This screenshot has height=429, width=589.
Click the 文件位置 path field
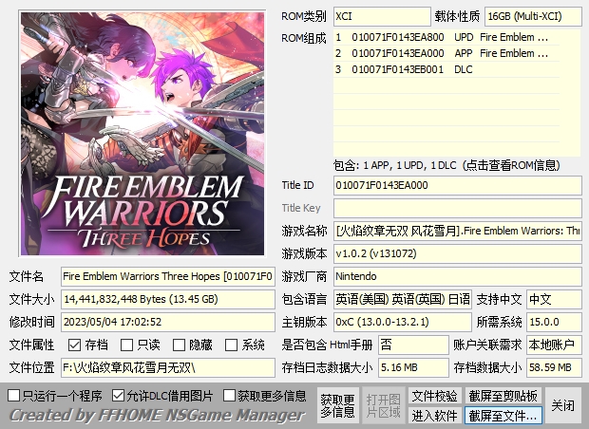[x=168, y=368]
